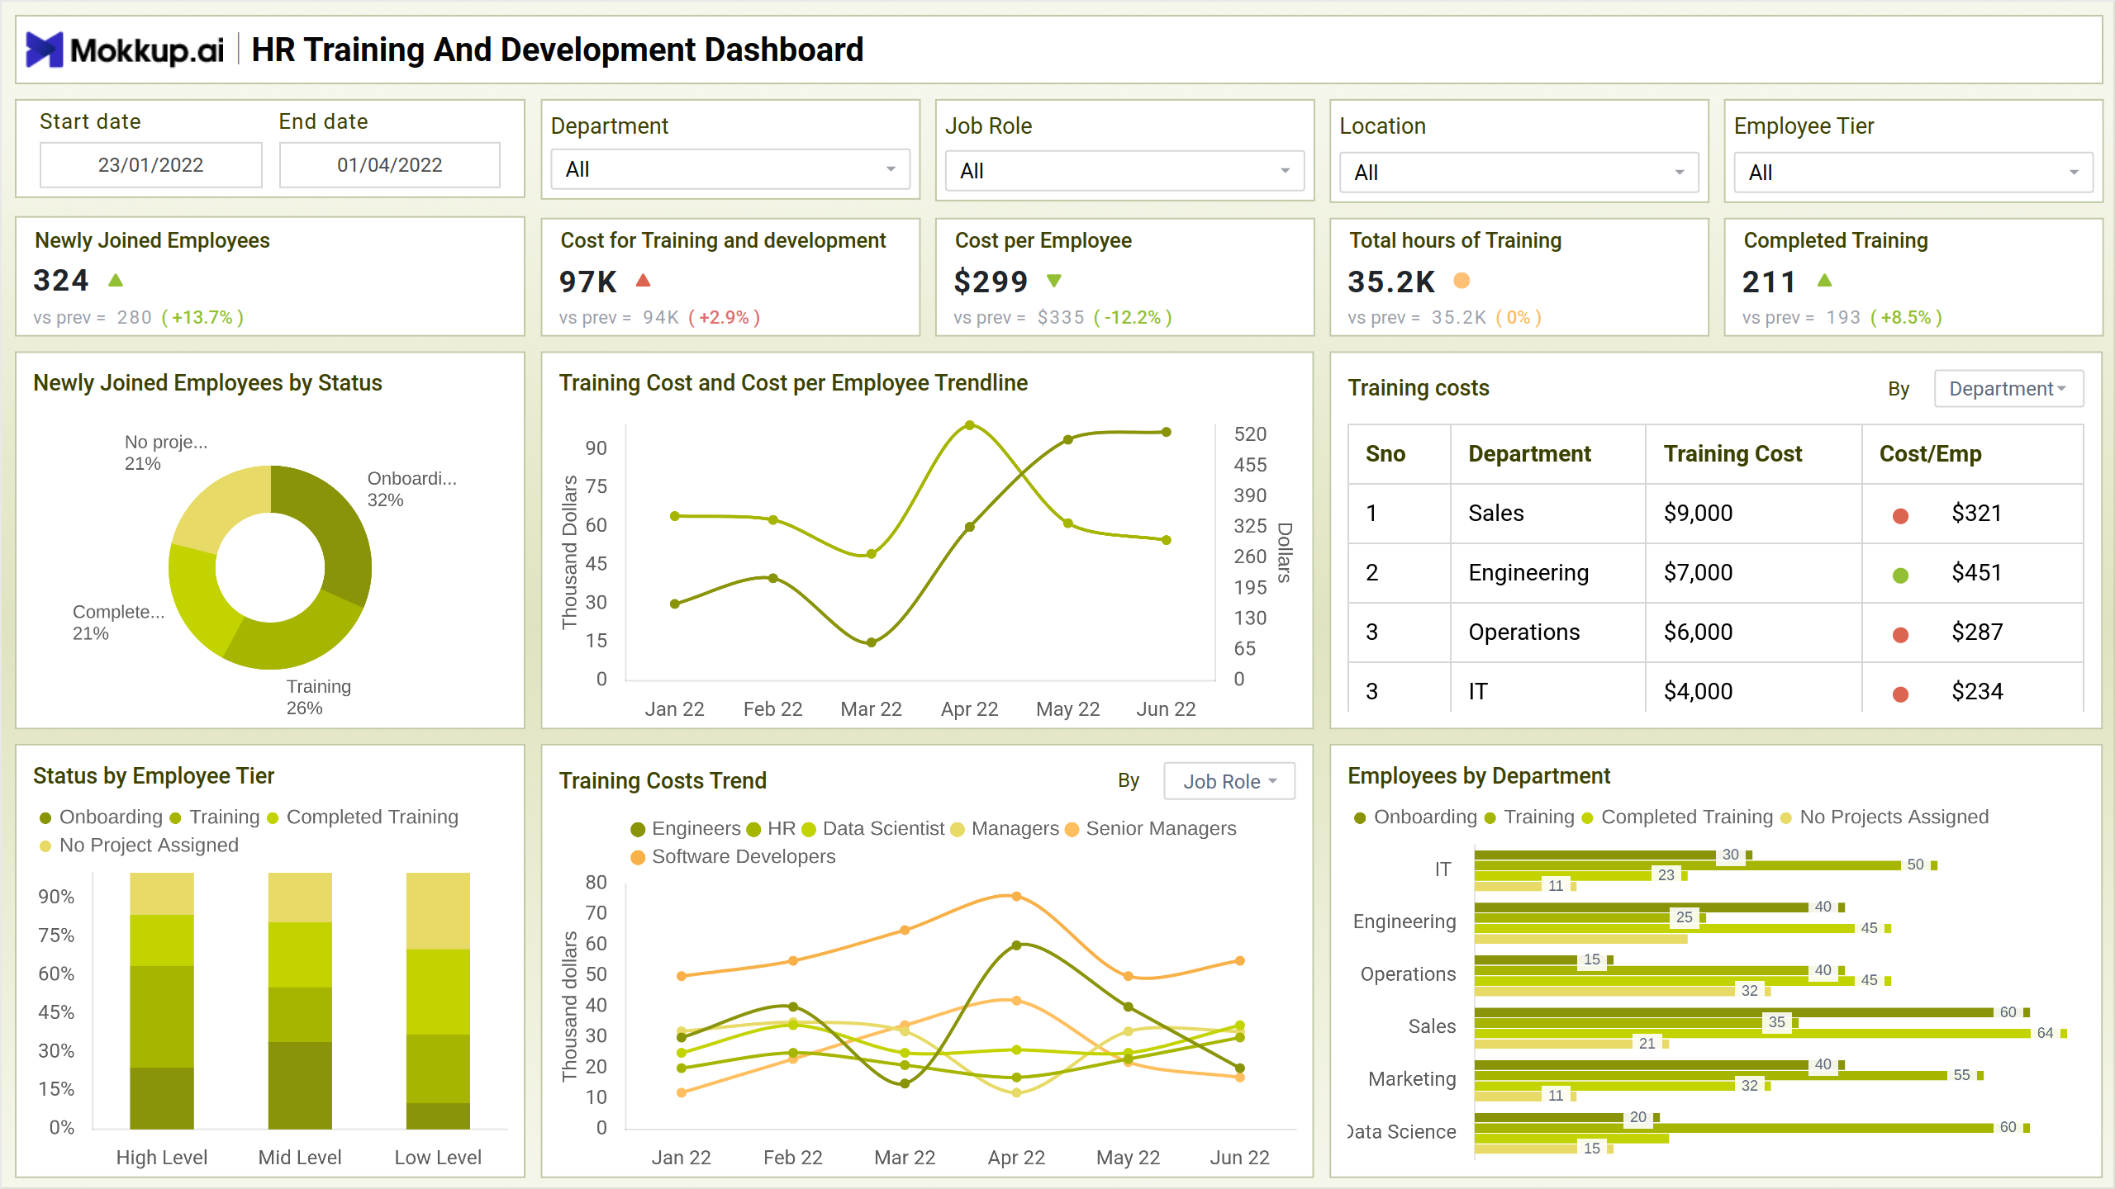
Task: Toggle Engineers legend in Training Costs Trend
Action: tap(686, 829)
